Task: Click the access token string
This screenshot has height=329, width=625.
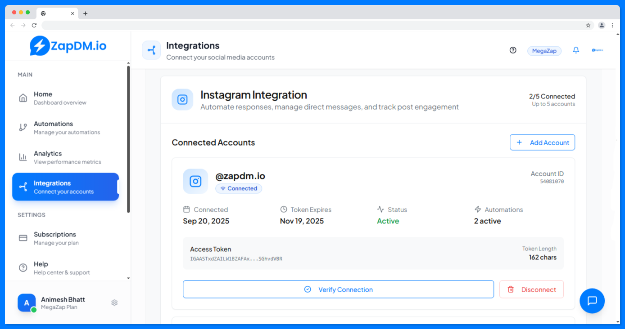Action: 236,259
